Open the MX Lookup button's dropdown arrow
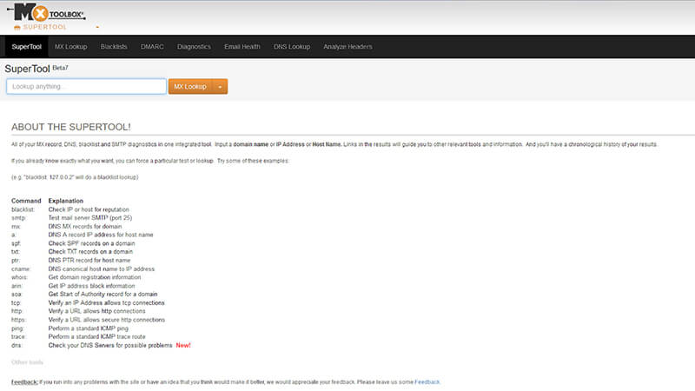695x391 pixels. pyautogui.click(x=220, y=87)
